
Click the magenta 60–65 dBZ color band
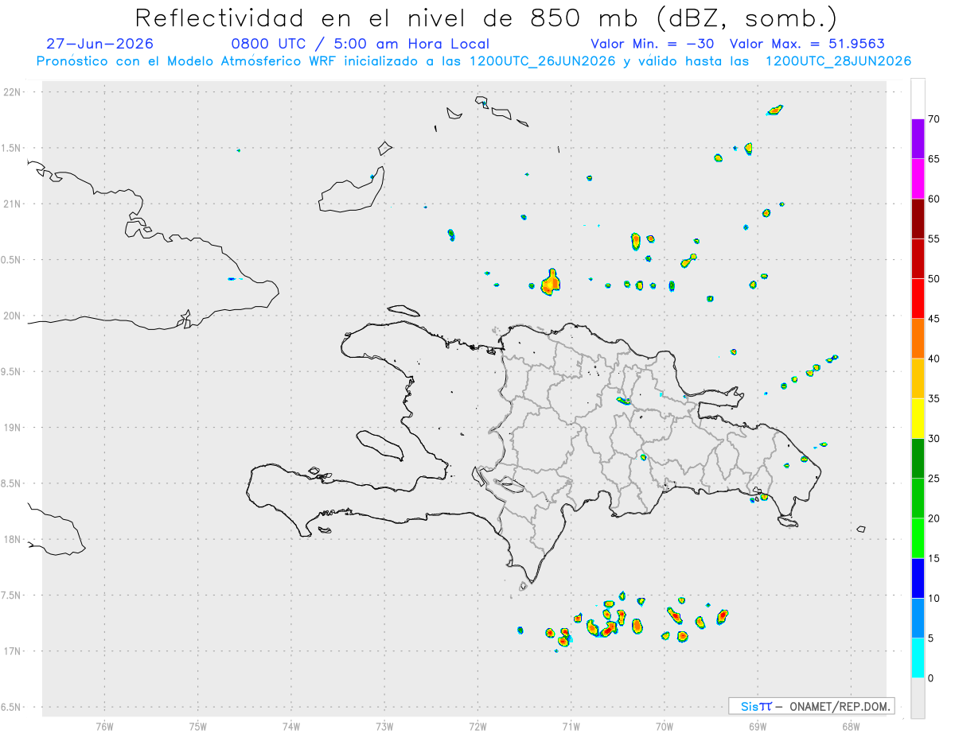918,179
